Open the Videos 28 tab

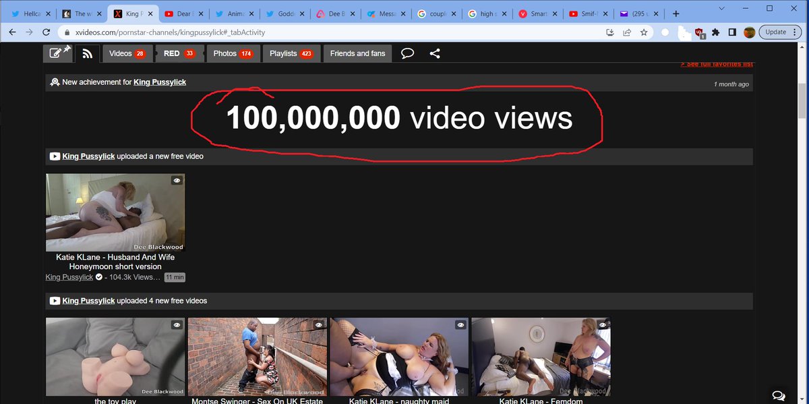127,53
